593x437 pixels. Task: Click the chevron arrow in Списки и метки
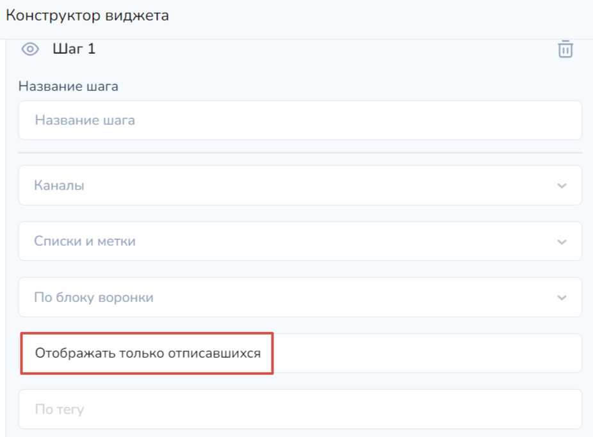tap(562, 242)
